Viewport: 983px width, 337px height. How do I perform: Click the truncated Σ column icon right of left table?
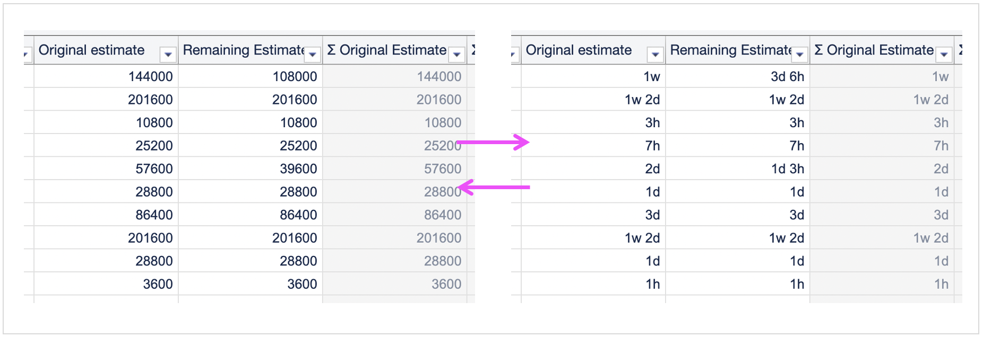474,50
